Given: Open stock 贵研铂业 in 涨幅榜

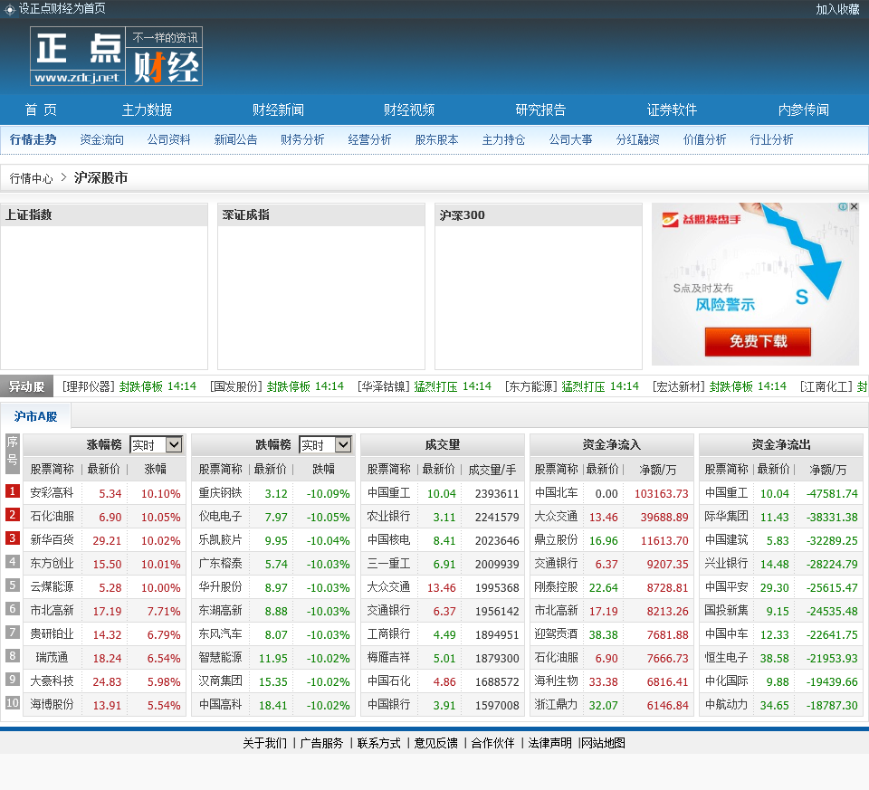Looking at the screenshot, I should point(53,634).
